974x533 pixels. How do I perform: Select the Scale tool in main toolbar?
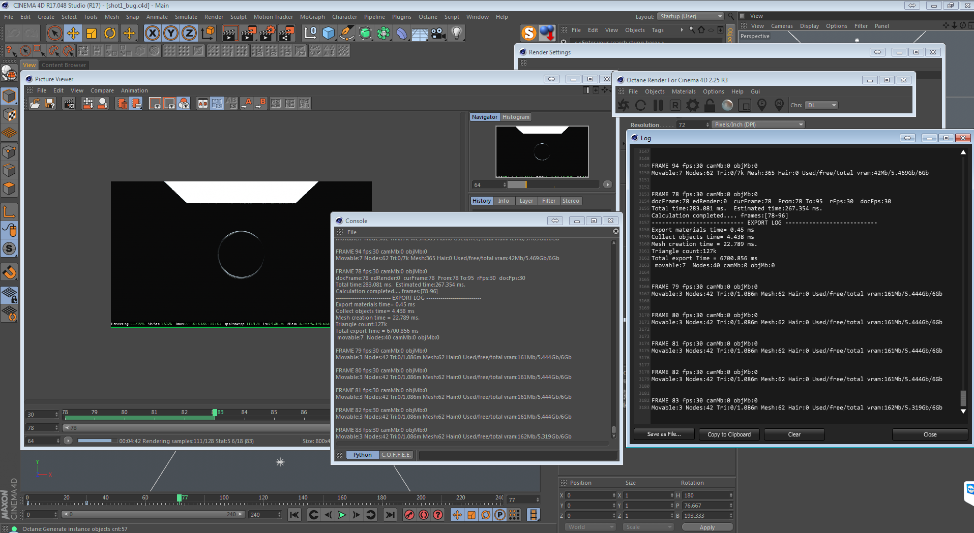click(92, 34)
